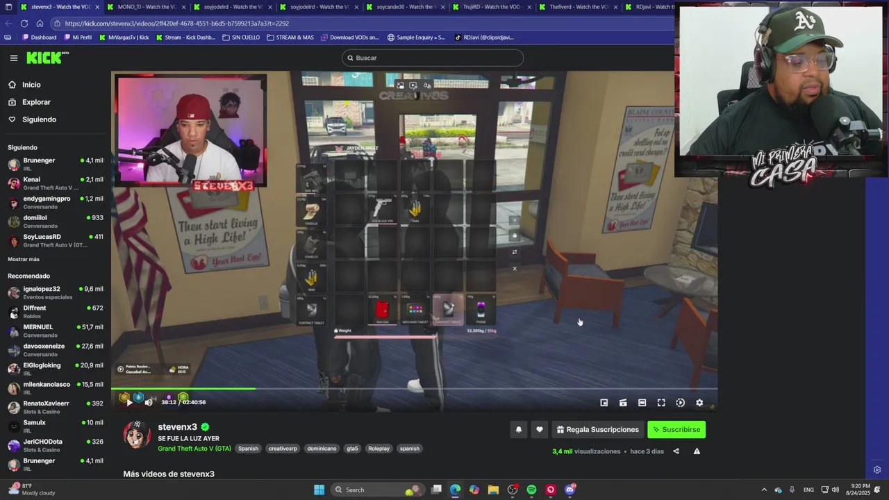This screenshot has height=500, width=889.
Task: Open Spotify from taskbar
Action: (x=531, y=490)
